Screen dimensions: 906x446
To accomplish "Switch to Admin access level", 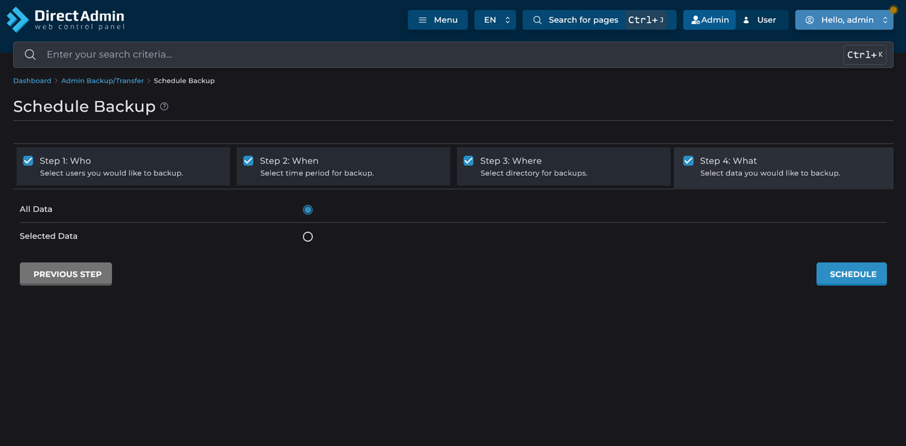I will (x=709, y=20).
